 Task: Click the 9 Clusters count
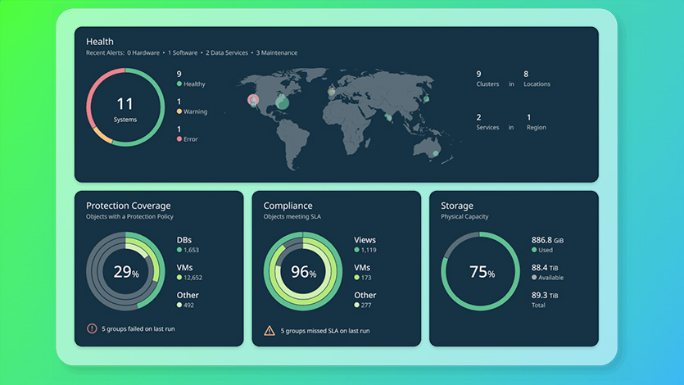(x=487, y=79)
